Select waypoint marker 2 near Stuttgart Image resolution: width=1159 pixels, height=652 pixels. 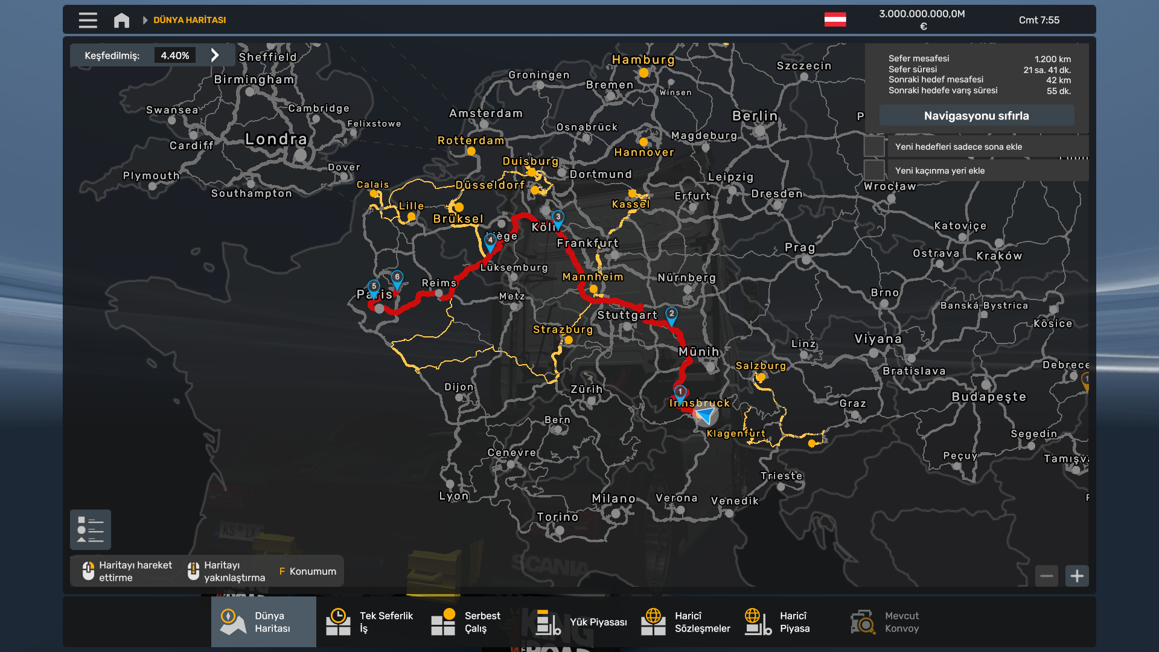671,315
